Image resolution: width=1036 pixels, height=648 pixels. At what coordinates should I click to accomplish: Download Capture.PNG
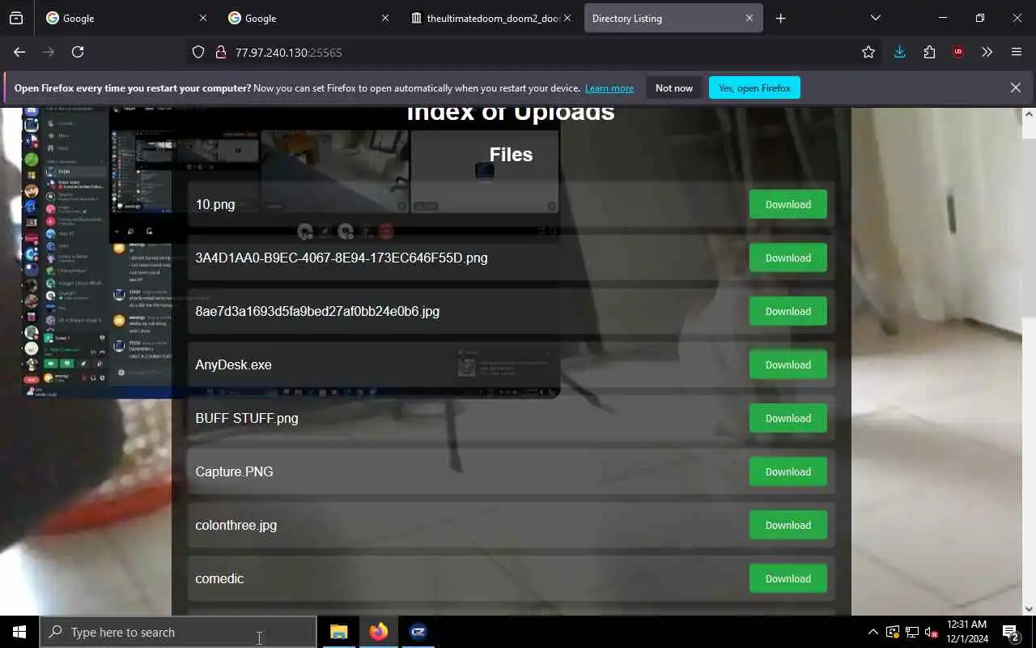pyautogui.click(x=788, y=471)
